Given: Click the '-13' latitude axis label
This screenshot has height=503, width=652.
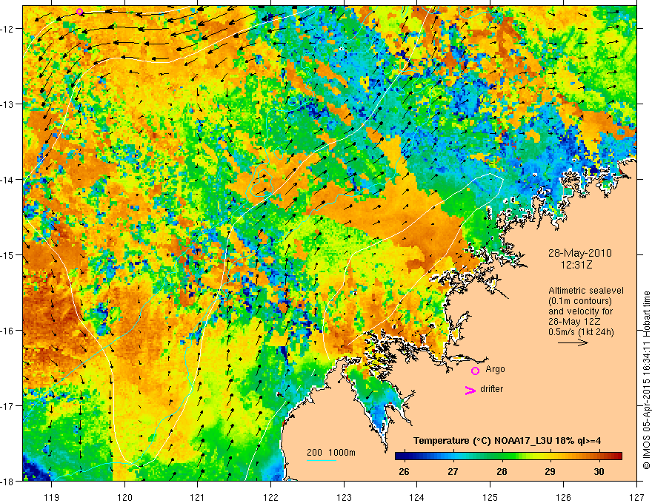Looking at the screenshot, I should pos(7,104).
